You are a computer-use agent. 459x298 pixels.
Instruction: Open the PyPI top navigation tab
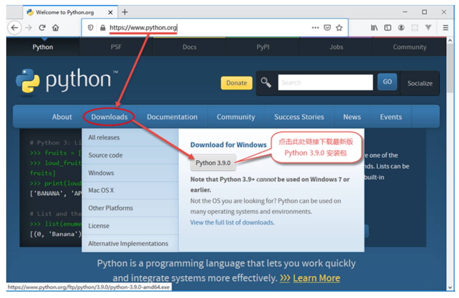tap(263, 47)
